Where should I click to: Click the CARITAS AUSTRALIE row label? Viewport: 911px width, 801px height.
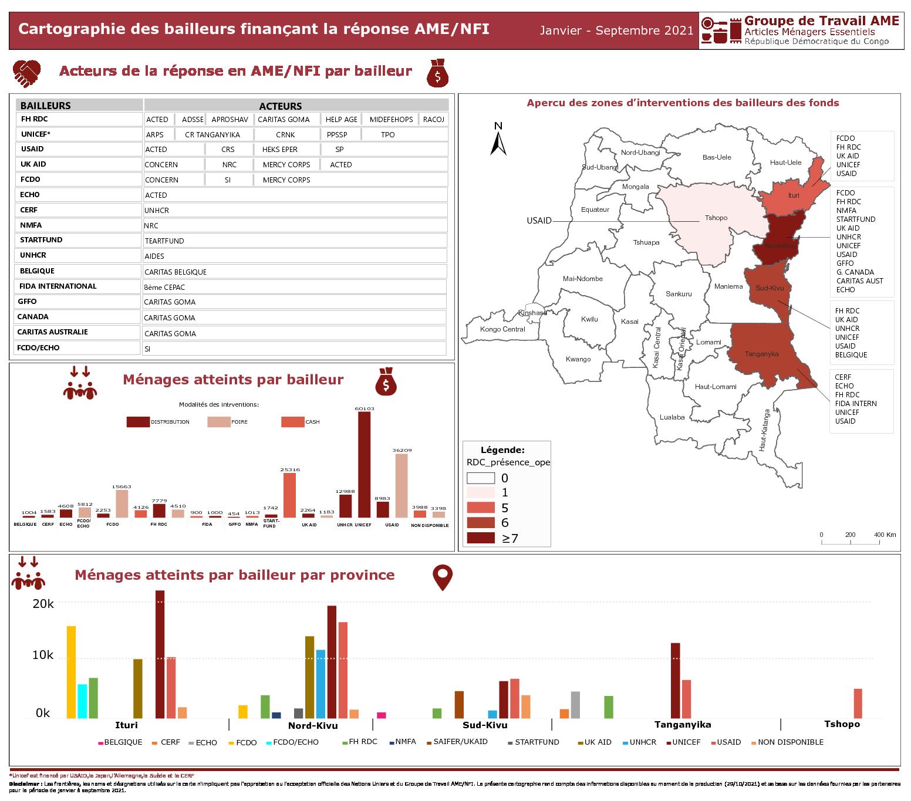(53, 332)
